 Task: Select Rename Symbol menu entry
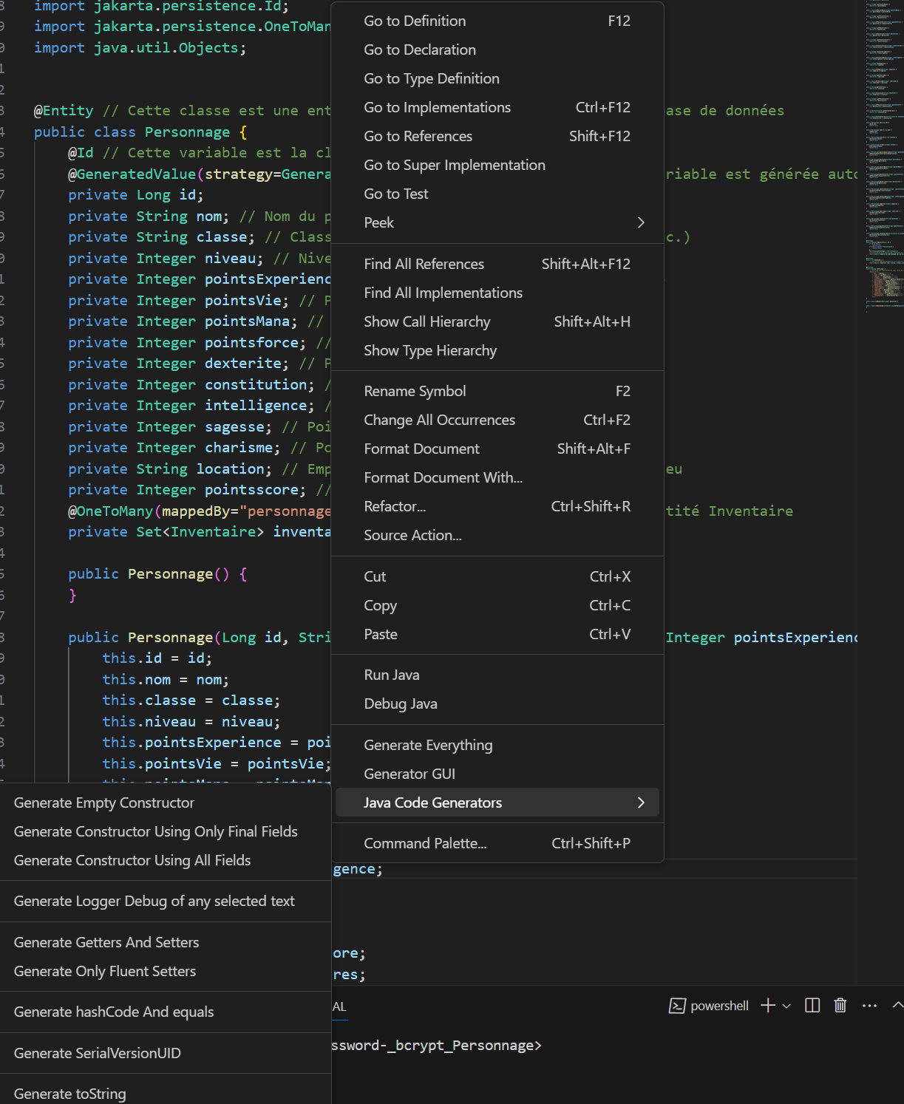point(415,391)
